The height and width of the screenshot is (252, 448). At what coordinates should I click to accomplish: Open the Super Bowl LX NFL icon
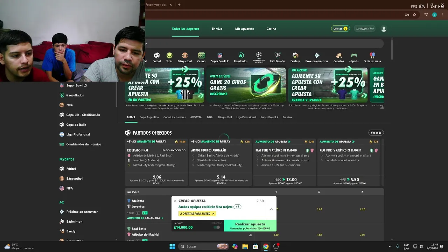(x=220, y=55)
